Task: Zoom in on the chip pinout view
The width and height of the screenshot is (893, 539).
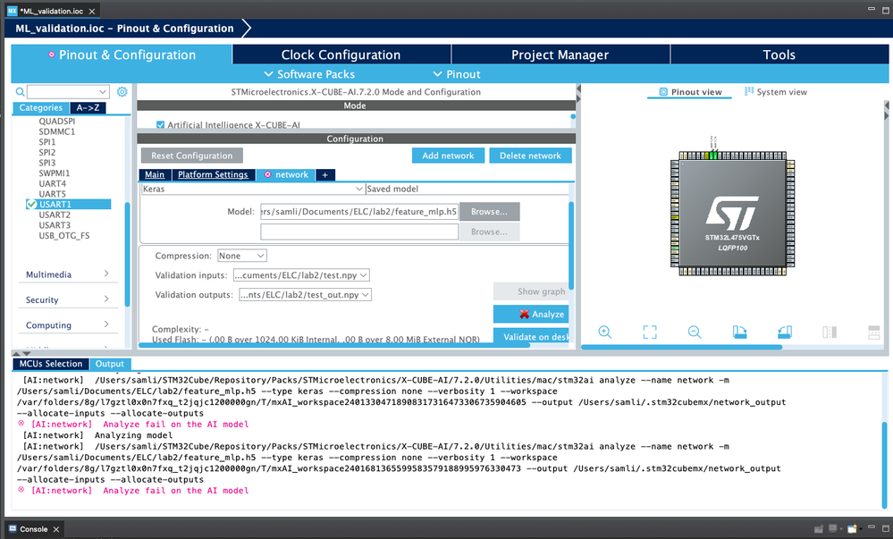Action: [x=605, y=333]
